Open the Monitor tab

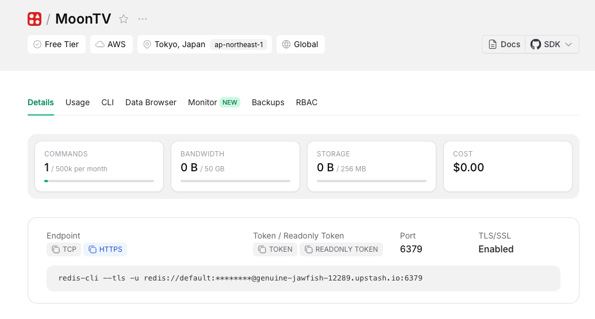202,102
